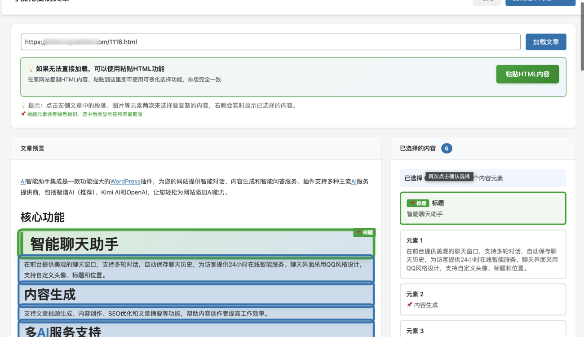Click the 元素 2 内容生成 card
584x337 pixels.
tap(483, 299)
